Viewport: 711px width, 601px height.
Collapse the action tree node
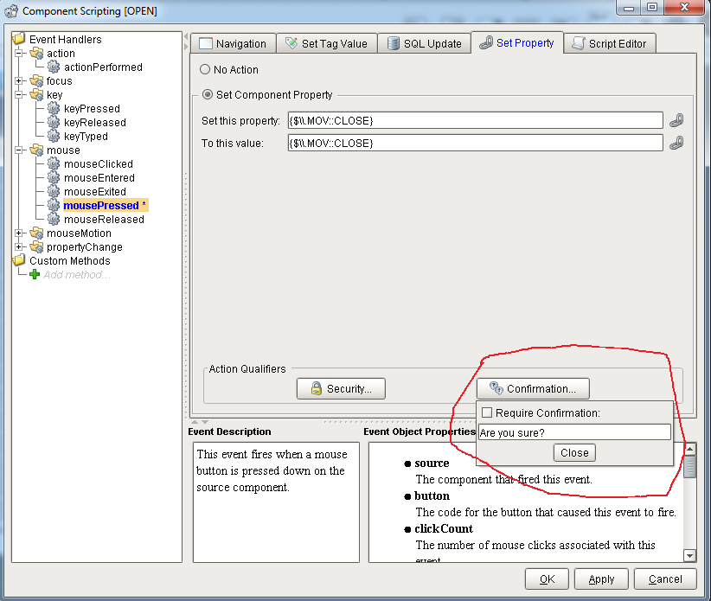coord(19,53)
